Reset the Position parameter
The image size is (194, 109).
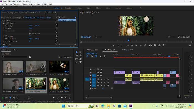pos(57,26)
